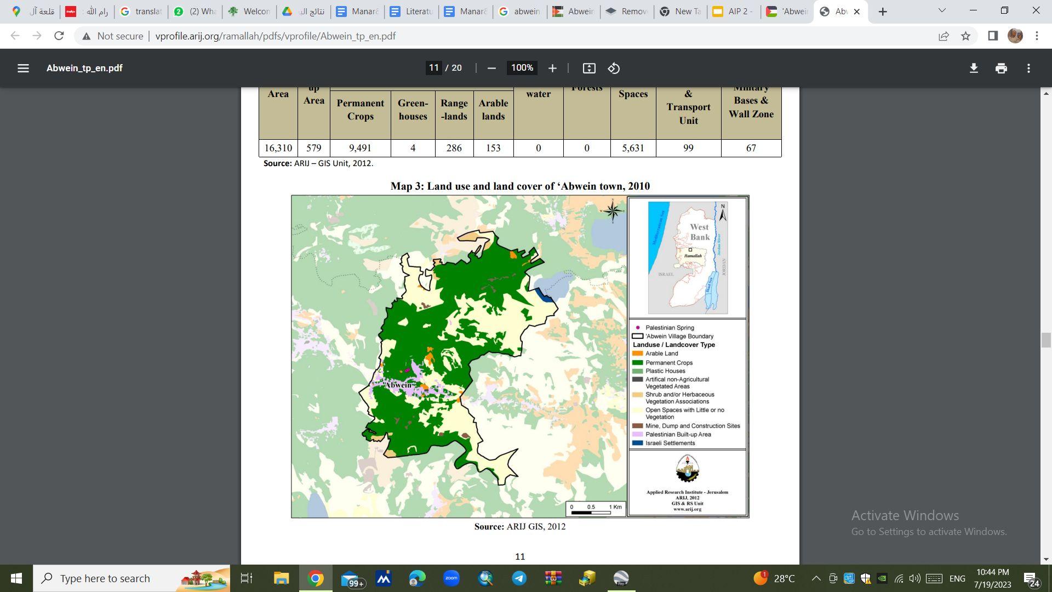1052x592 pixels.
Task: Go forward in browser history
Action: 37,36
